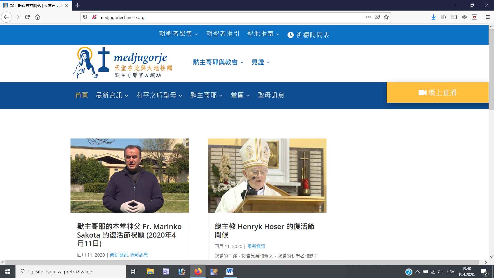Viewport: 494px width, 278px height.
Task: Open File Explorer from the taskbar
Action: pos(150,272)
